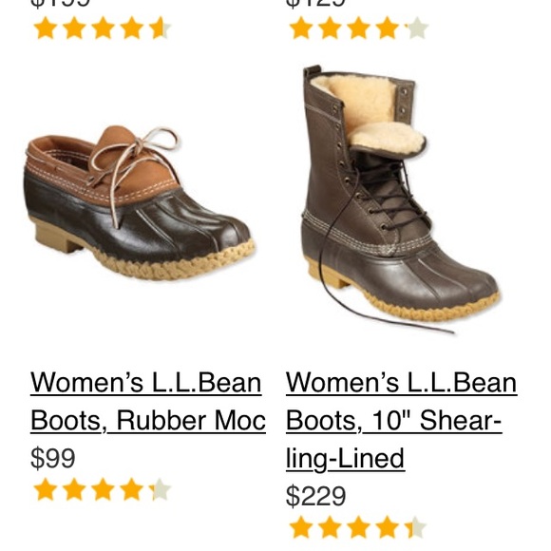Click the grey last star of top-right rating
Screen dimensions: 551x551
pos(416,28)
